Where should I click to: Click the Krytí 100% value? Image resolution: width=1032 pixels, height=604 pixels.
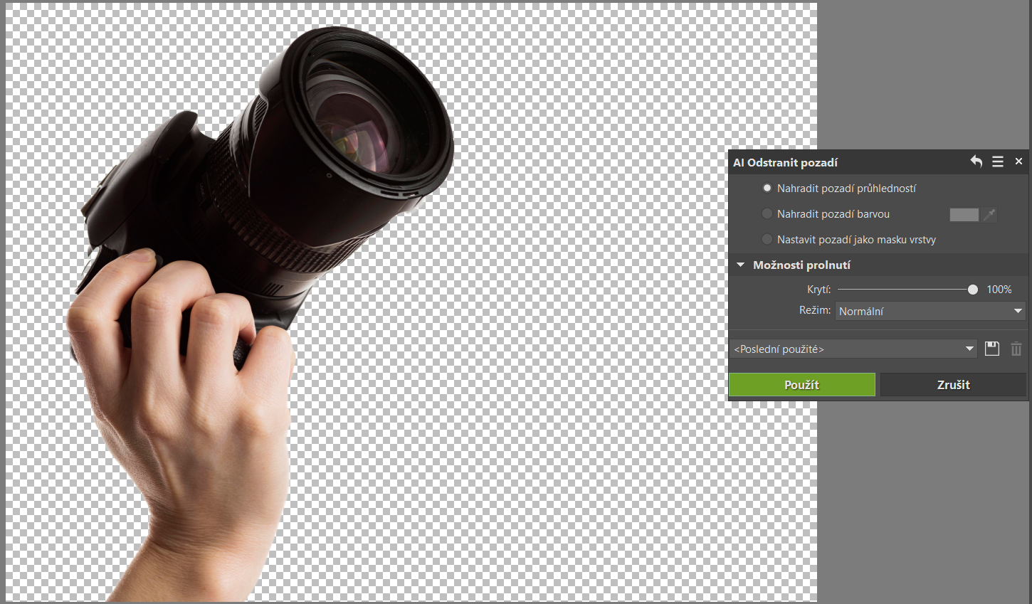999,290
